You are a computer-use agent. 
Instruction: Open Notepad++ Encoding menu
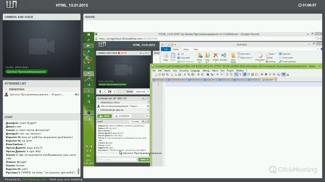click(184, 71)
